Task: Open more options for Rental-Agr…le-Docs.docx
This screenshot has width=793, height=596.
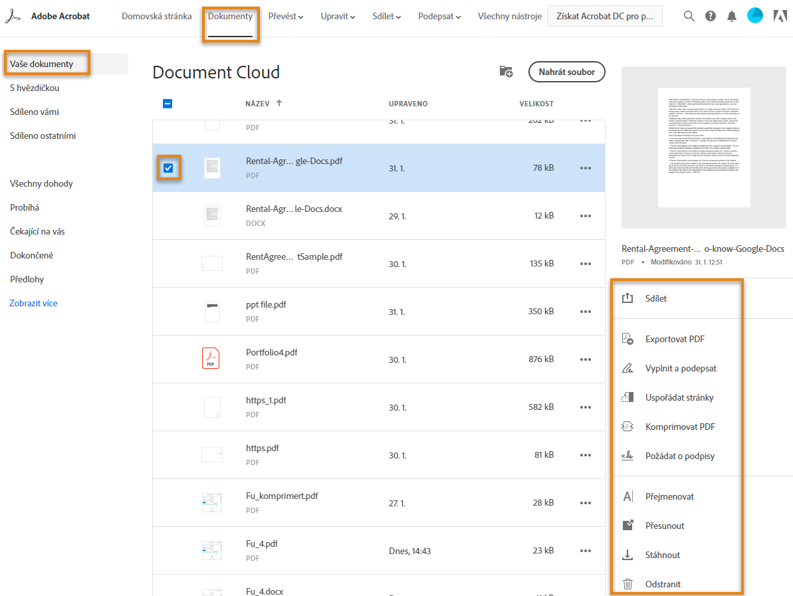Action: (586, 216)
